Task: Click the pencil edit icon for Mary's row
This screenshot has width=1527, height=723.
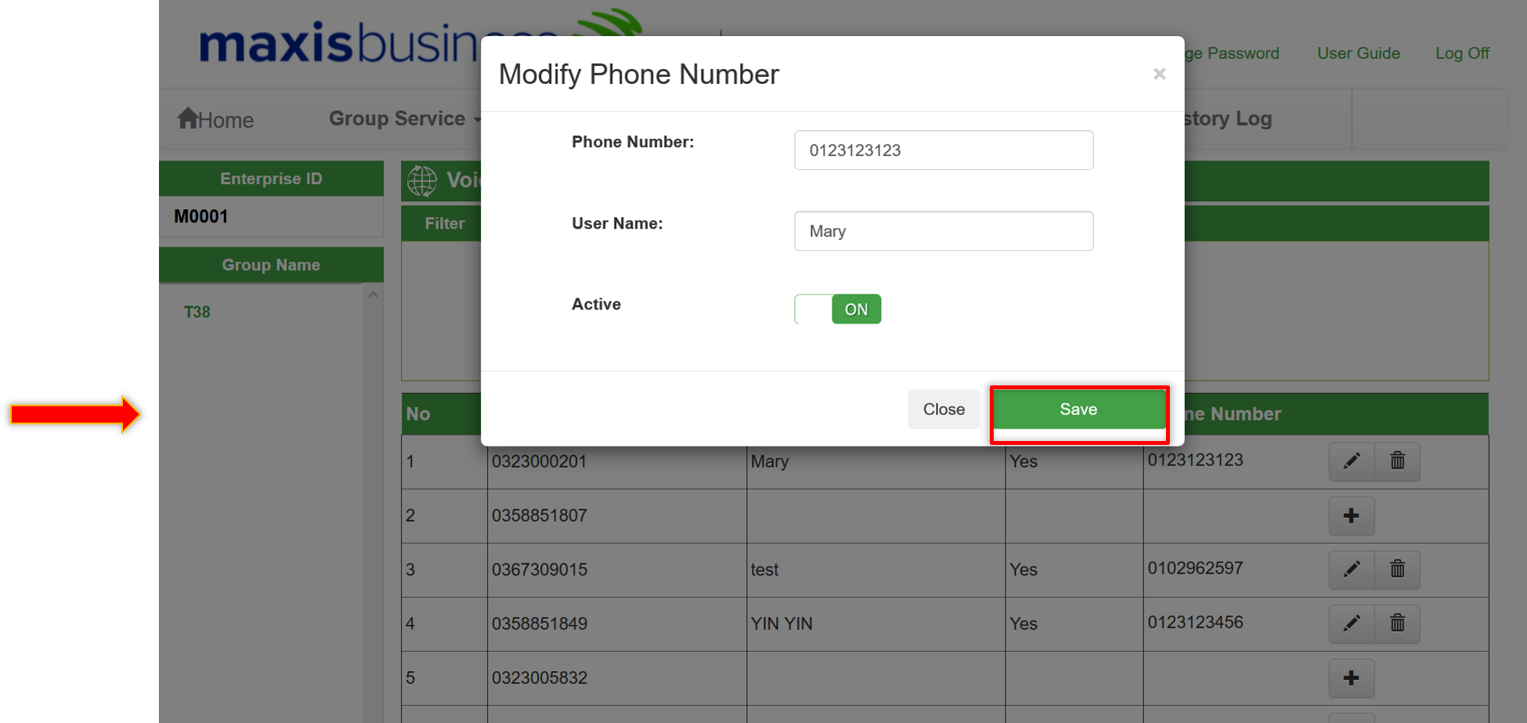Action: click(1352, 461)
